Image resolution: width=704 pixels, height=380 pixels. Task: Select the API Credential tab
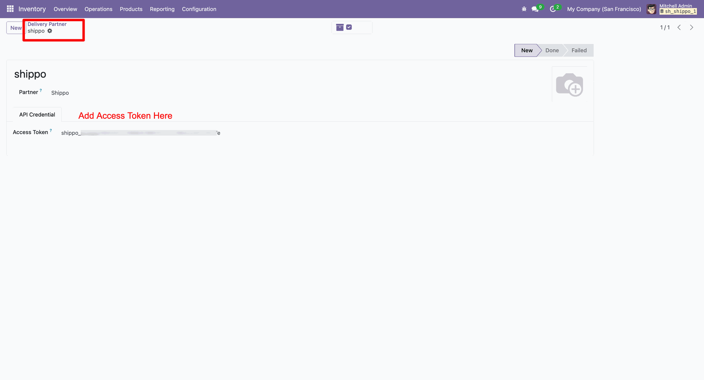[x=37, y=114]
